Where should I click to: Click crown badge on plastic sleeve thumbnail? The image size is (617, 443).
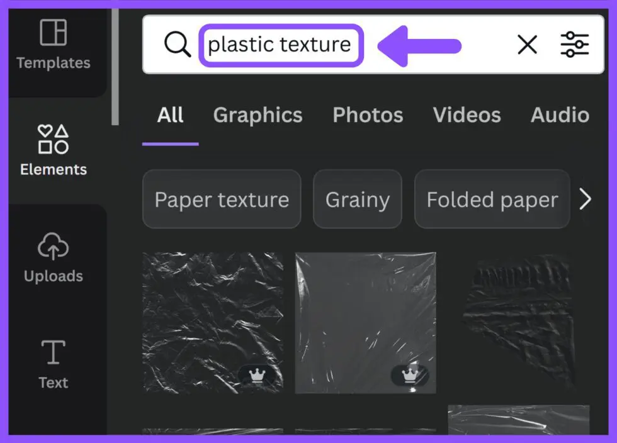(x=410, y=375)
